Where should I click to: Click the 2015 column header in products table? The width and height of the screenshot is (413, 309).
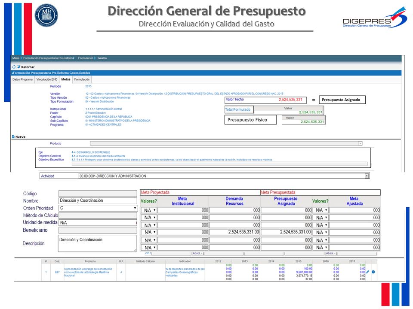click(x=298, y=261)
